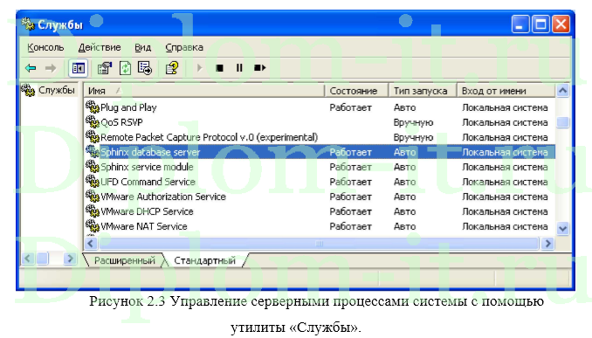
Task: Click the QoS RSVP service icon
Action: point(93,121)
